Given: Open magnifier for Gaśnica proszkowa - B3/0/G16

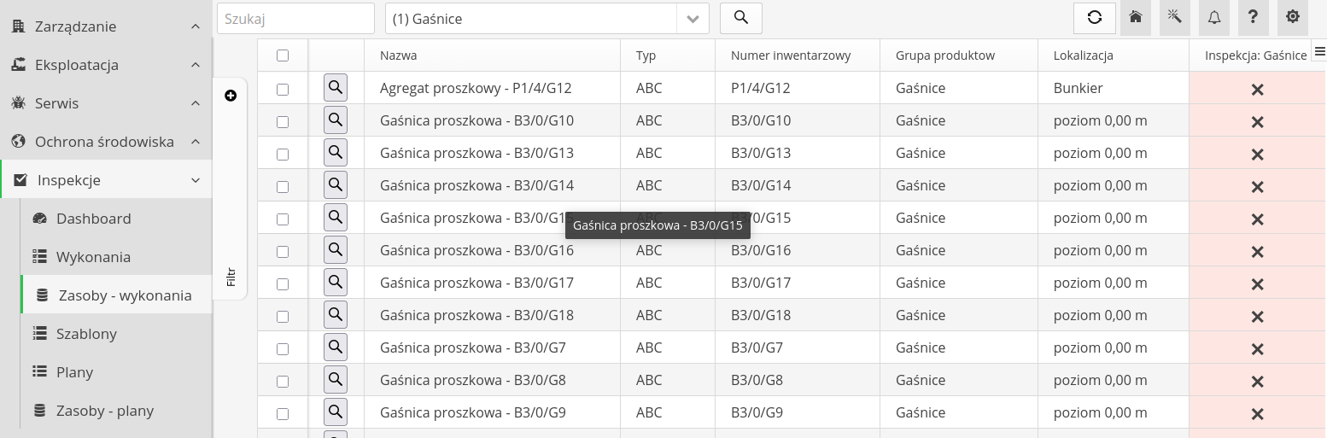Looking at the screenshot, I should coord(336,250).
